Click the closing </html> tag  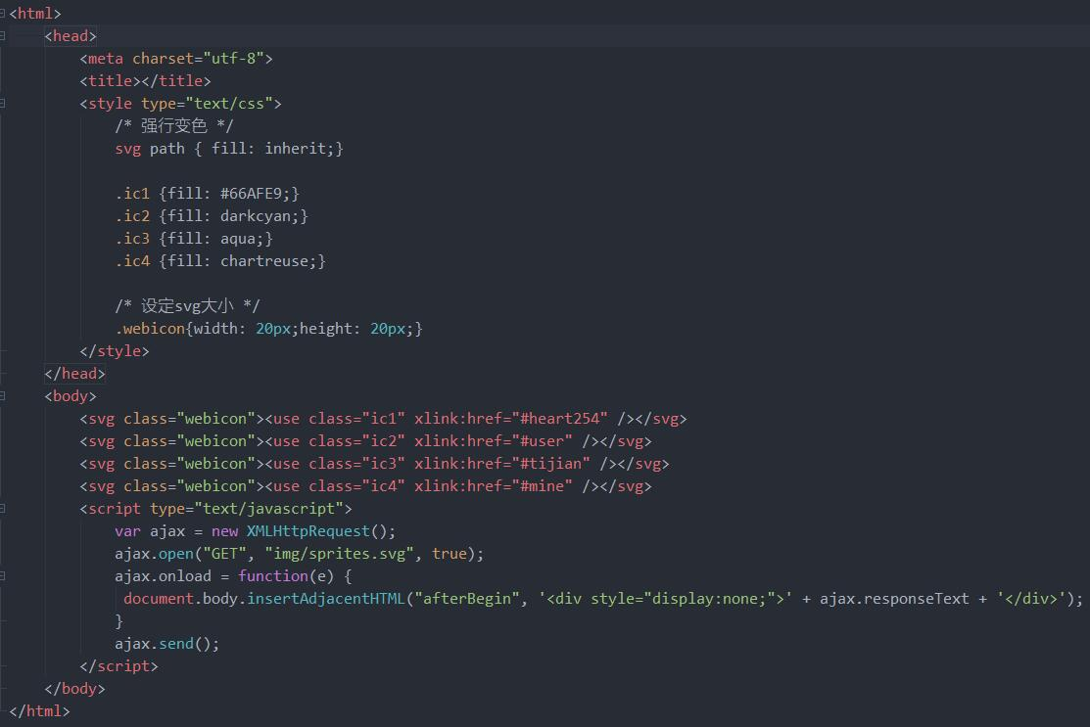39,711
